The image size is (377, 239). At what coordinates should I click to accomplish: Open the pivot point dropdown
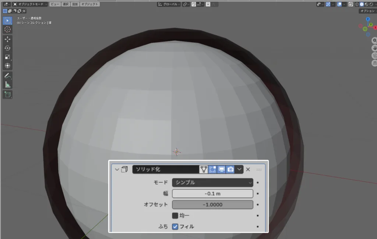click(x=186, y=4)
